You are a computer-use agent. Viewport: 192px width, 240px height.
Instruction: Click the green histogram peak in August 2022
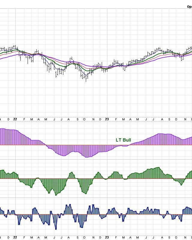(71, 172)
